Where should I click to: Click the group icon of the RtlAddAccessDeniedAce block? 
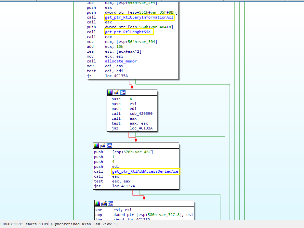[x=109, y=145]
